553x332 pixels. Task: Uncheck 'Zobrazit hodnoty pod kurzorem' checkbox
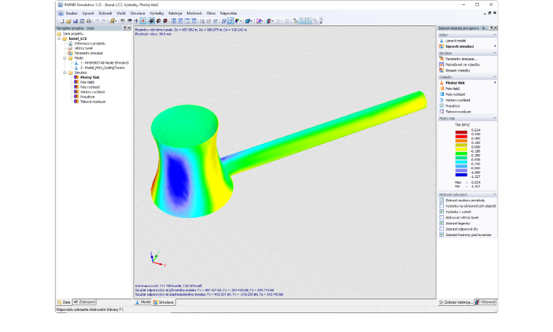pyautogui.click(x=442, y=235)
